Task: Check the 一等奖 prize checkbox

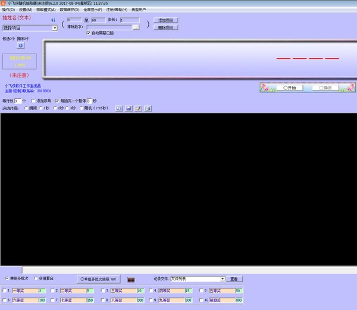Action: tap(5, 291)
